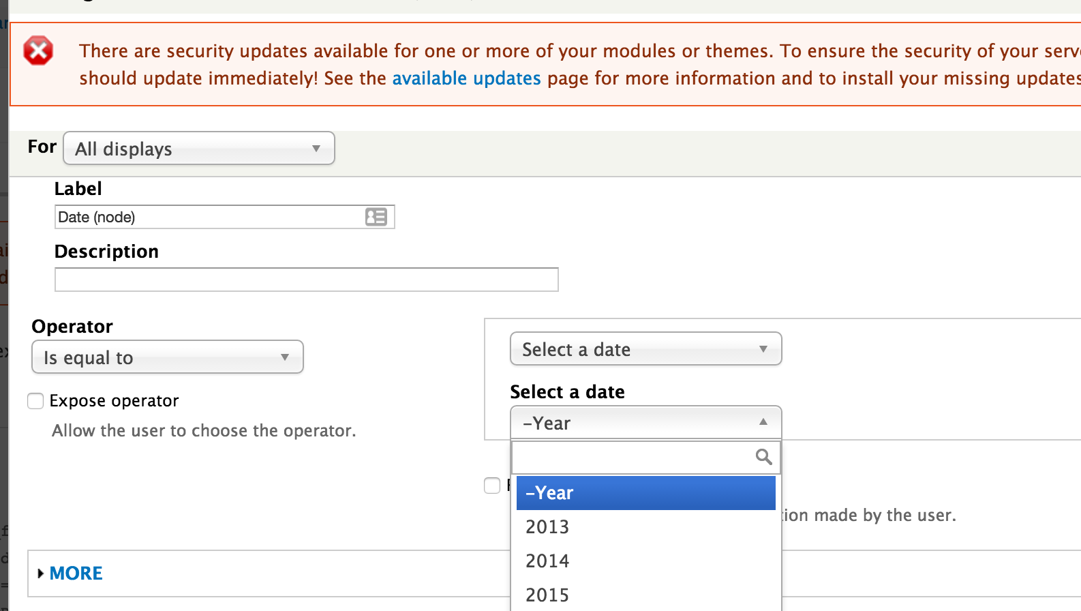
Task: Click the contact card icon in the Label field
Action: click(376, 217)
